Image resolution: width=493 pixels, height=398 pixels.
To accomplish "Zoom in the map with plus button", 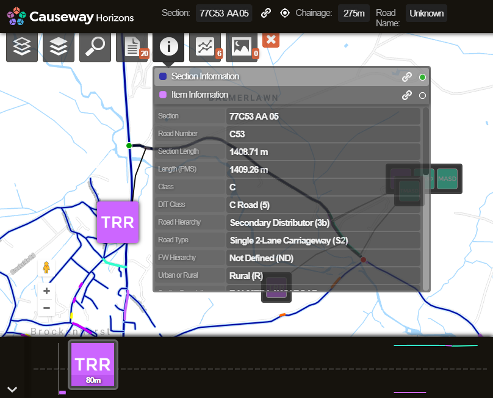I will [46, 291].
